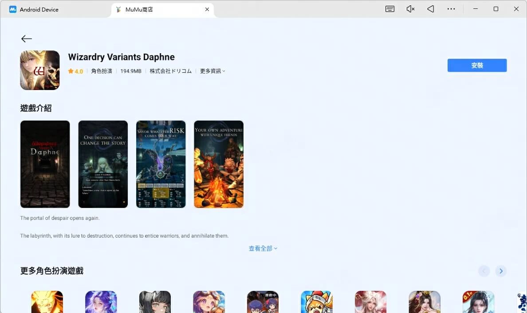Toggle the muted speaker icon
This screenshot has width=527, height=313.
point(410,9)
